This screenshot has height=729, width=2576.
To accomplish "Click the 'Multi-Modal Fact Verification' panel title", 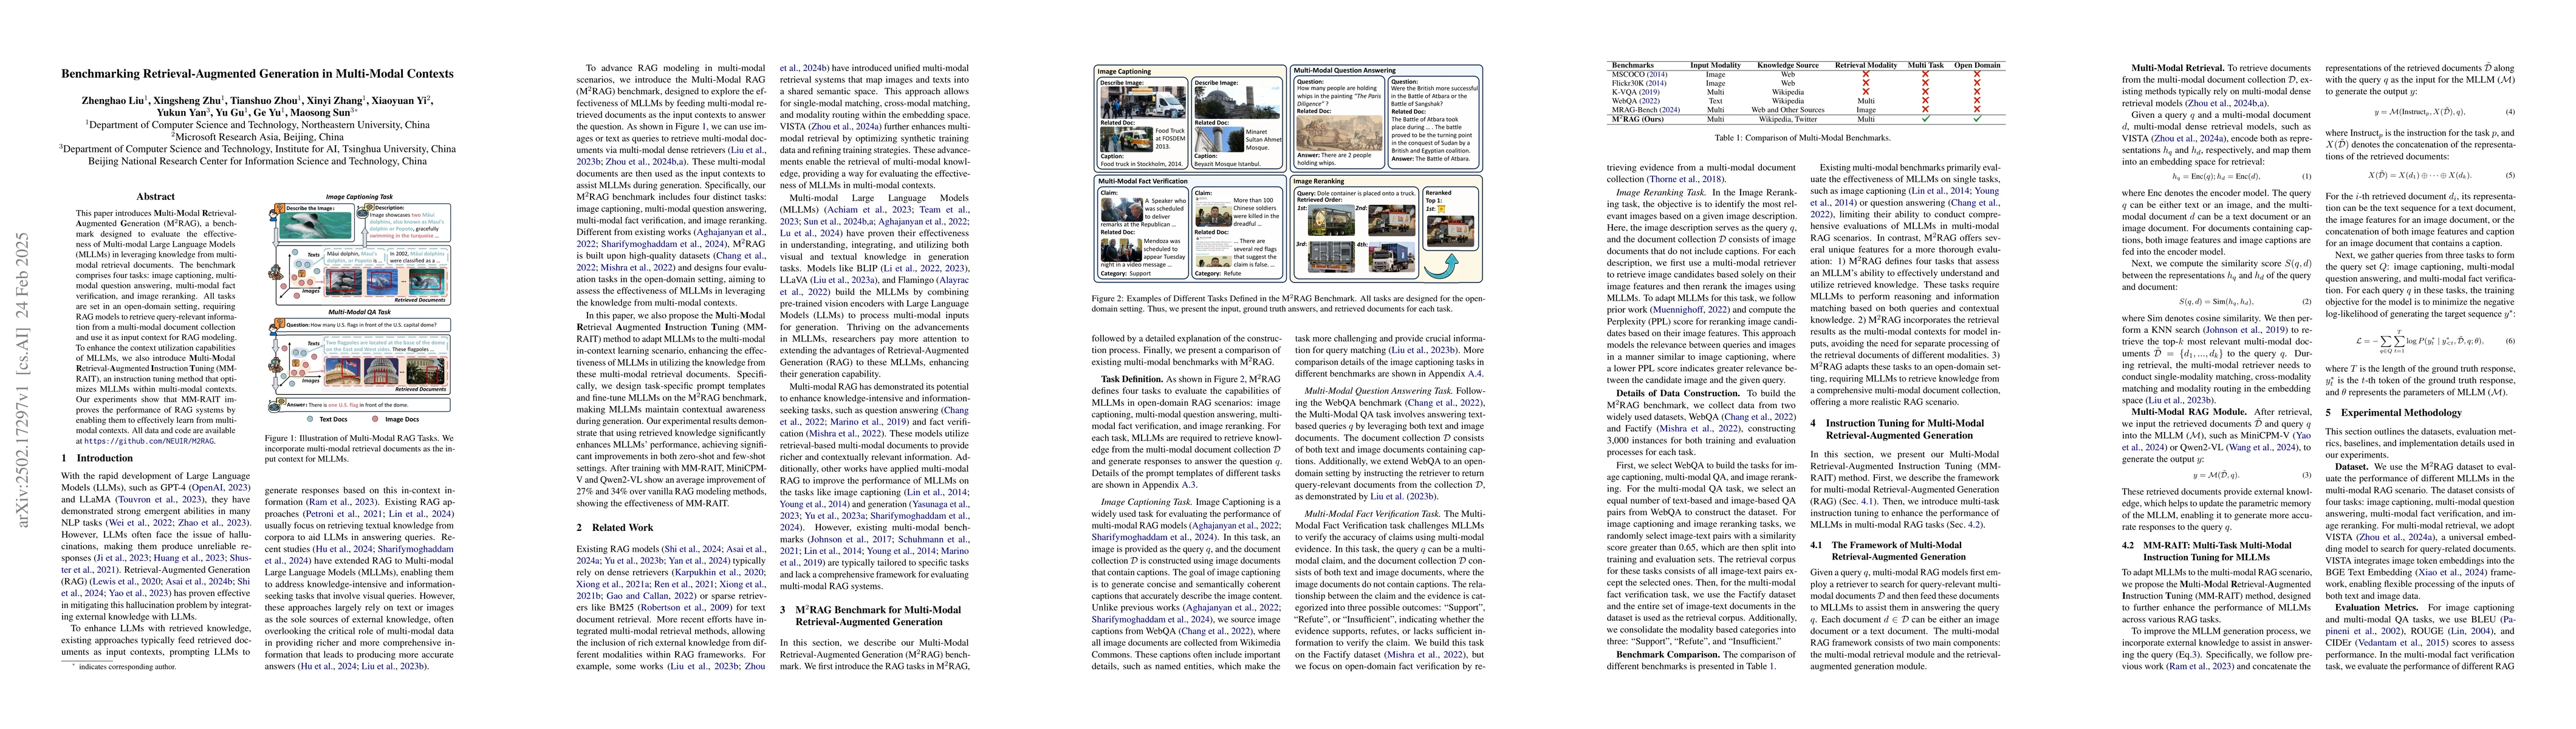I will pos(1143,181).
